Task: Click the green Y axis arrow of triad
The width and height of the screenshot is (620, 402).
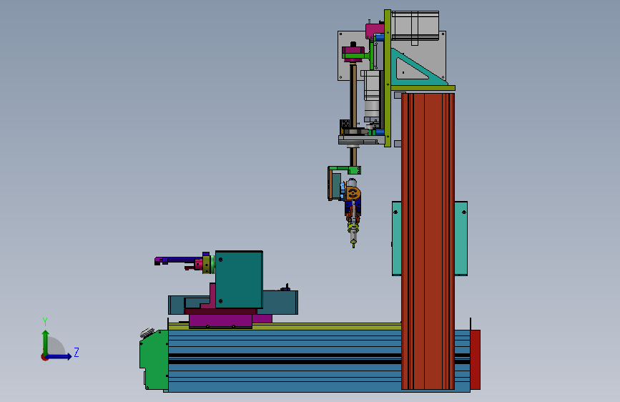Action: pyautogui.click(x=46, y=342)
